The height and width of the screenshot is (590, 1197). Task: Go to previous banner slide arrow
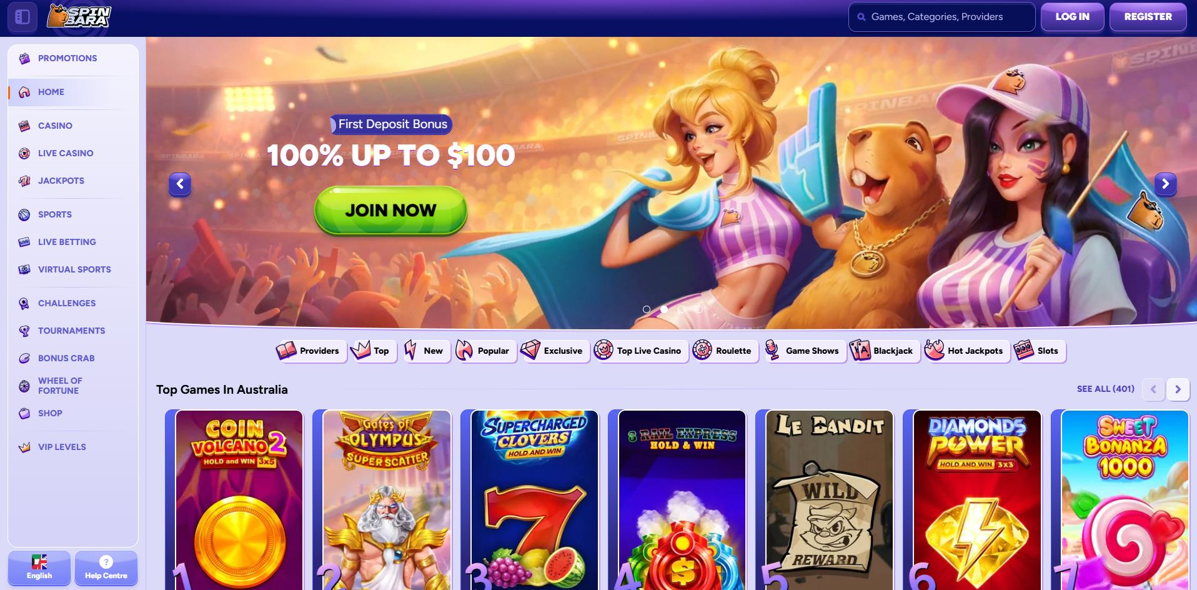[x=180, y=184]
